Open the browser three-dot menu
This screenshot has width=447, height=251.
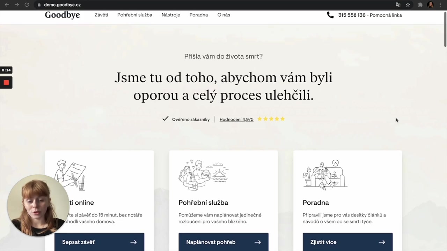coord(440,5)
